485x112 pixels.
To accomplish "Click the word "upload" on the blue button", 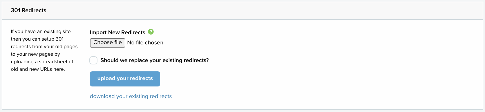I will pyautogui.click(x=106, y=78).
